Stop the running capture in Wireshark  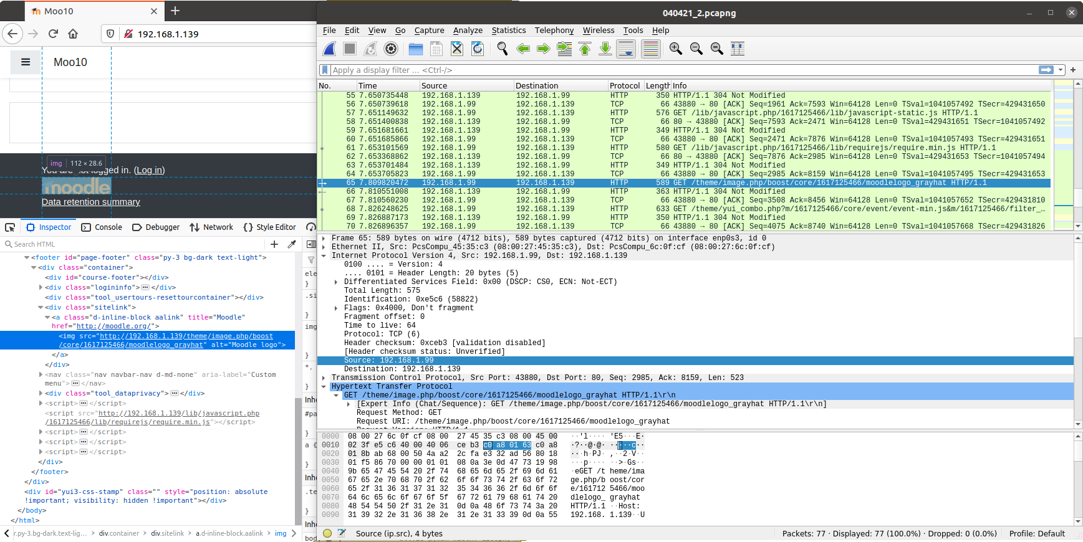[350, 49]
